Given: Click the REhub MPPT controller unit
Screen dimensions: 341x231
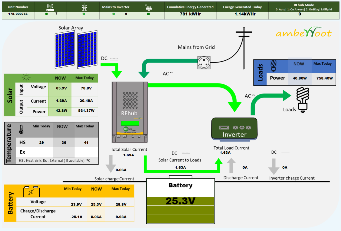Looking at the screenshot, I should (x=130, y=112).
